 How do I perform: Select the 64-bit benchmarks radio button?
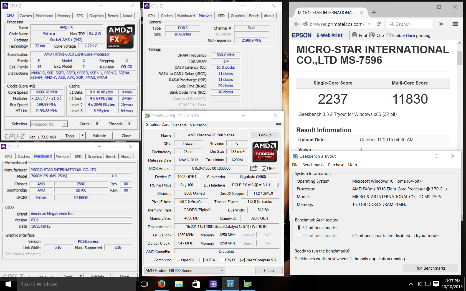pos(299,235)
